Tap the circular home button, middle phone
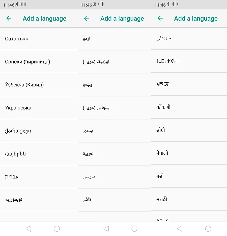This screenshot has height=236, width=227. (134, 229)
